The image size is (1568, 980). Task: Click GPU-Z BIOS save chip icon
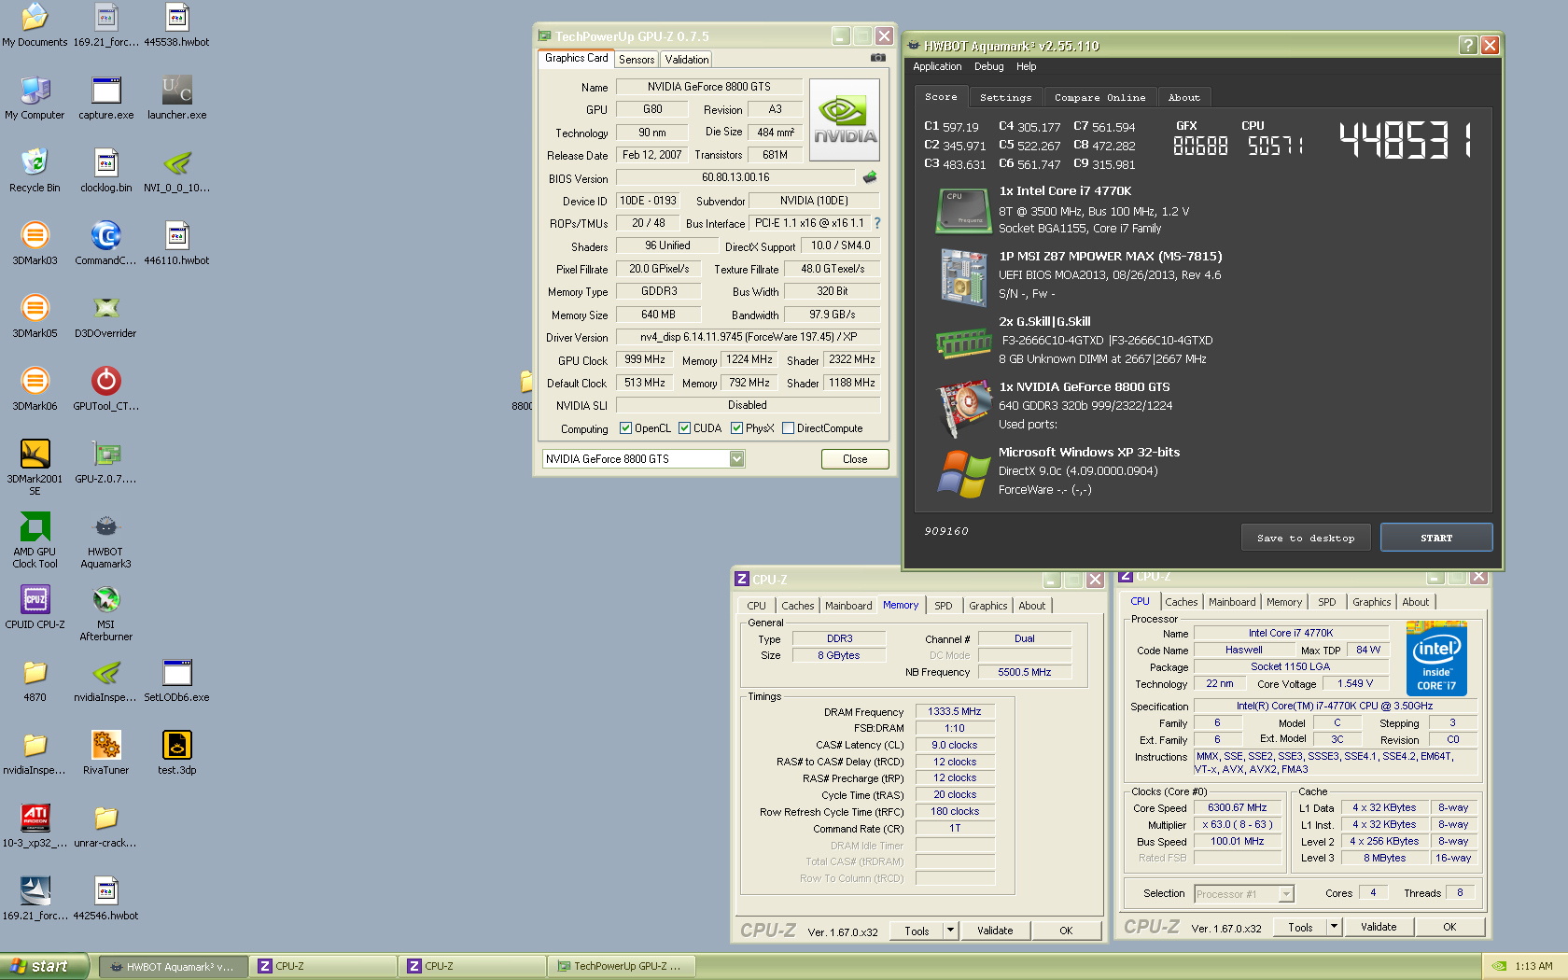pos(870,177)
